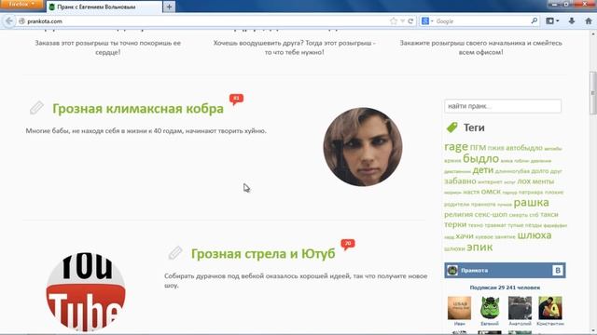Viewport: 597px width, 335px height.
Task: Click pencil icon beside Грозная климаксная кобра
Action: coord(36,108)
